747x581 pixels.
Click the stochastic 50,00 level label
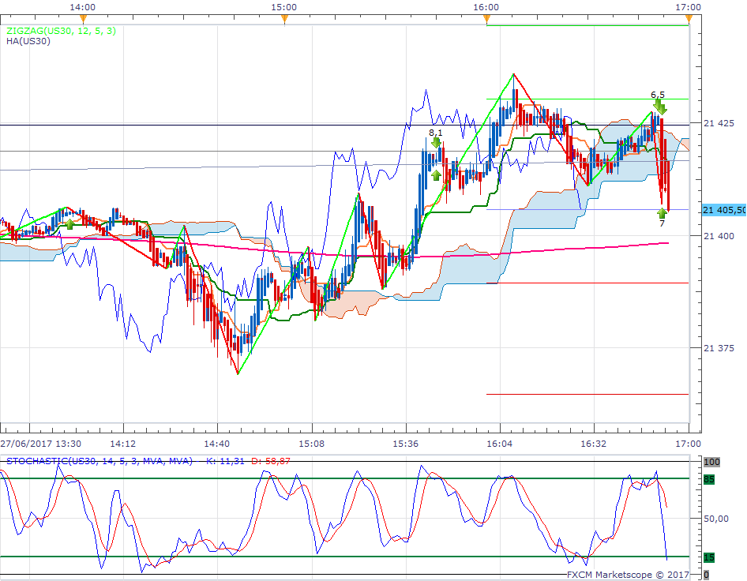(x=716, y=519)
